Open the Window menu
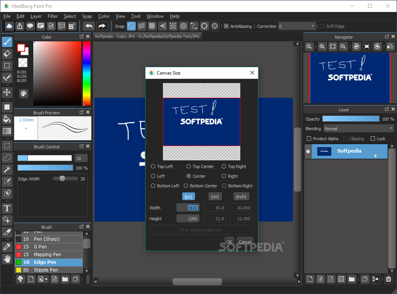This screenshot has width=397, height=294. (x=155, y=16)
